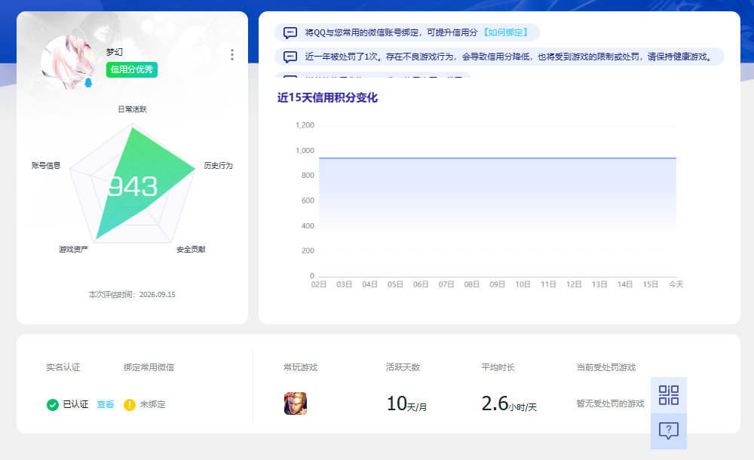Click the 2.6小时/天 average duration value
This screenshot has height=460, width=754.
coord(509,403)
